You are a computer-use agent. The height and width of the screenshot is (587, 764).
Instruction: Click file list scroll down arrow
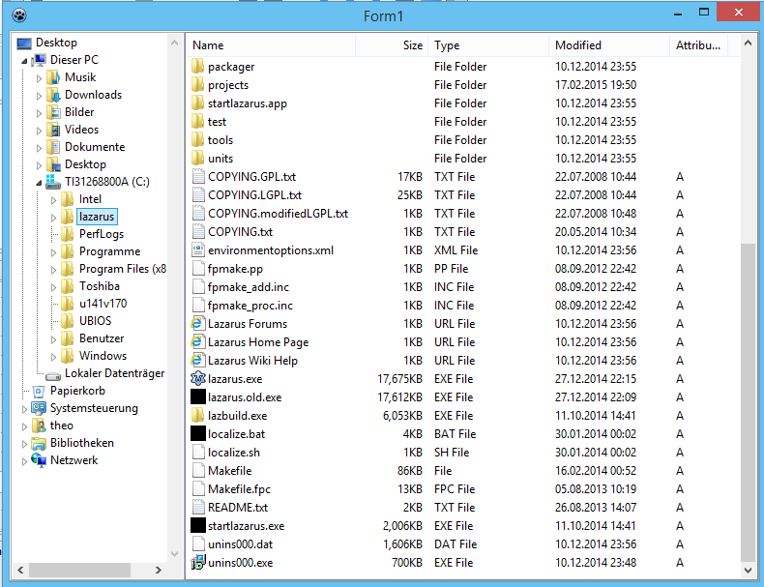[x=748, y=570]
